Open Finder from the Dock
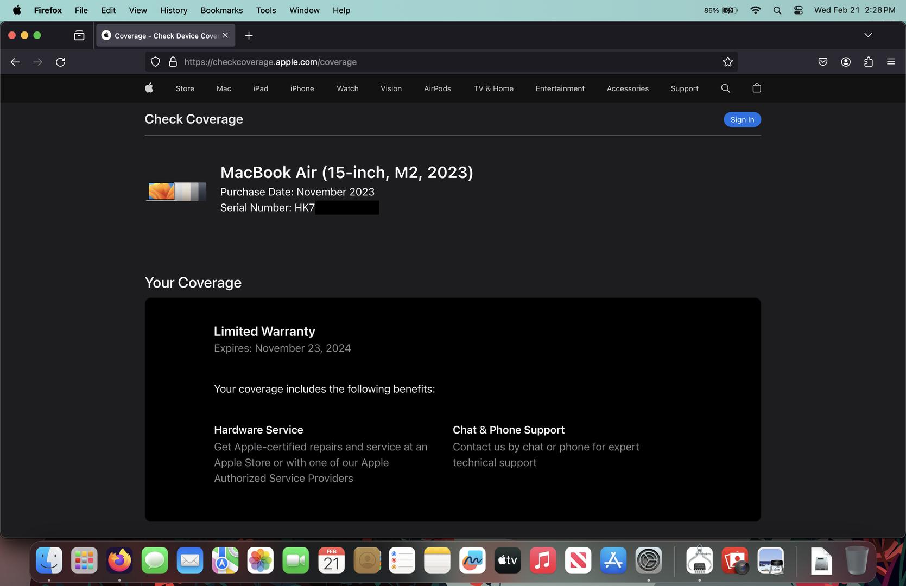This screenshot has height=586, width=906. tap(49, 560)
